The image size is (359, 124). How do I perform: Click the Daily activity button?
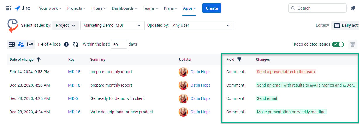(345, 25)
